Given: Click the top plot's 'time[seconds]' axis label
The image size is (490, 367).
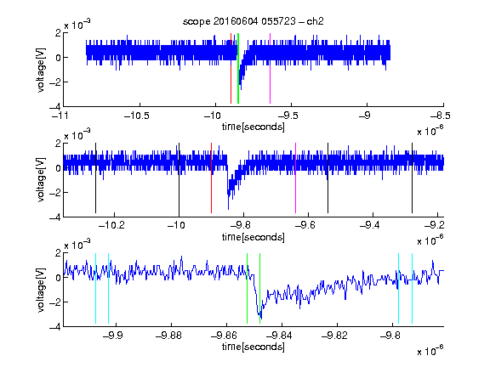Looking at the screenshot, I should 254,127.
